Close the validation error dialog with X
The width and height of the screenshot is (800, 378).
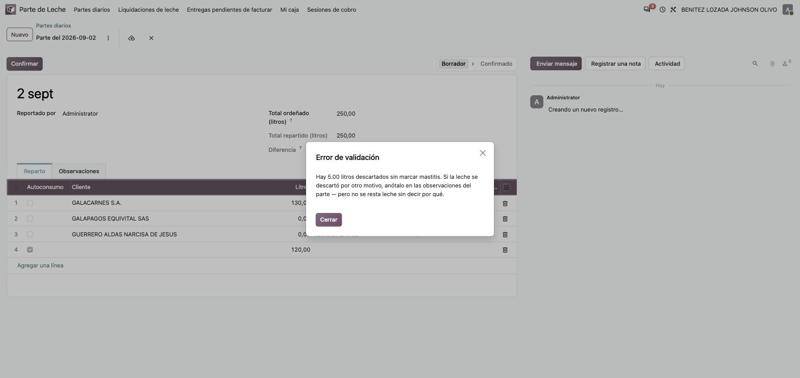tap(483, 153)
